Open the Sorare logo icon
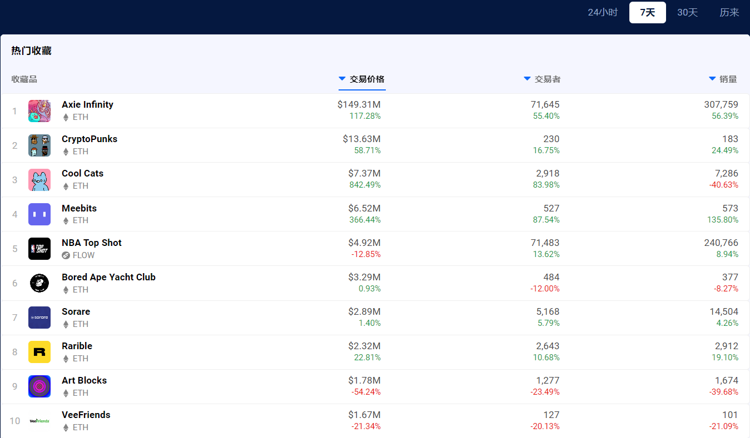750x438 pixels. pyautogui.click(x=39, y=318)
